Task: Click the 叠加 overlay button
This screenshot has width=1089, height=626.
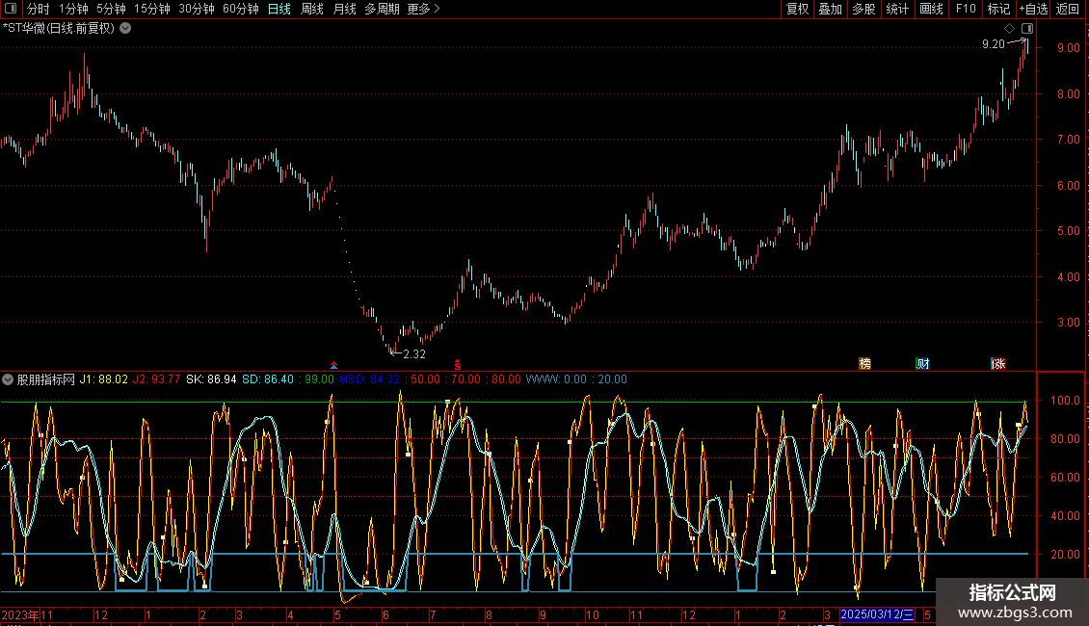Action: click(830, 9)
